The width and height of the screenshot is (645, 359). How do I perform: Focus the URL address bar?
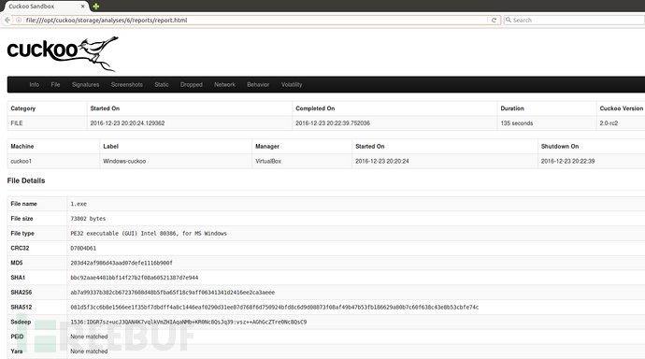[x=255, y=20]
